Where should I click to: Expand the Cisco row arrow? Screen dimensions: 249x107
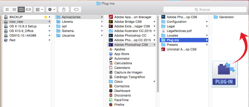click(x=155, y=82)
